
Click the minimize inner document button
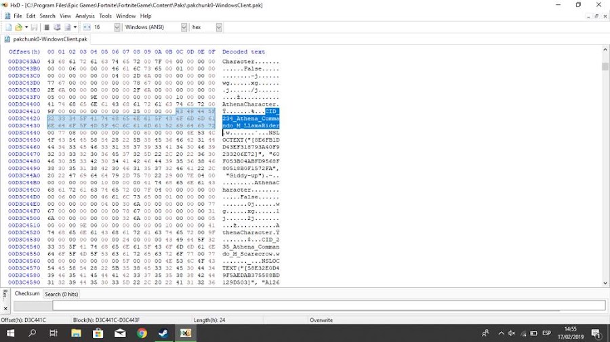[588, 16]
